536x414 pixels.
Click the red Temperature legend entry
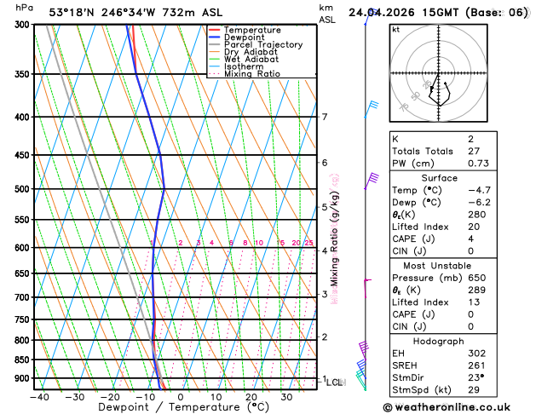[x=245, y=30]
